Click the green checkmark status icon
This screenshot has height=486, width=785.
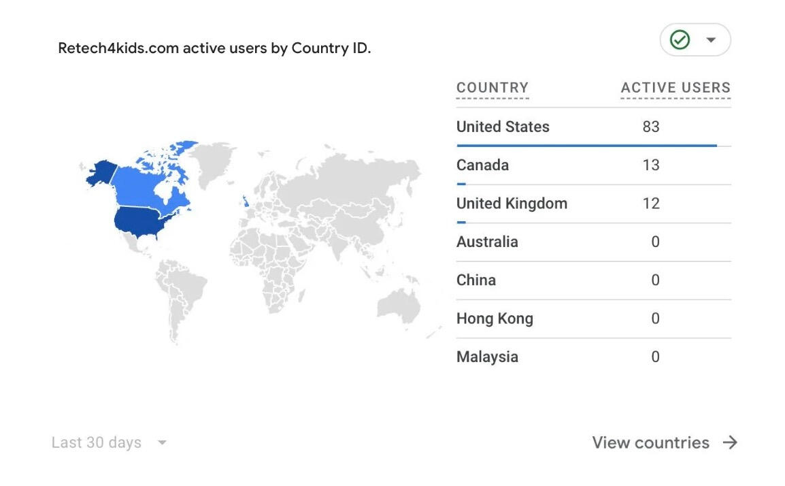pyautogui.click(x=680, y=40)
